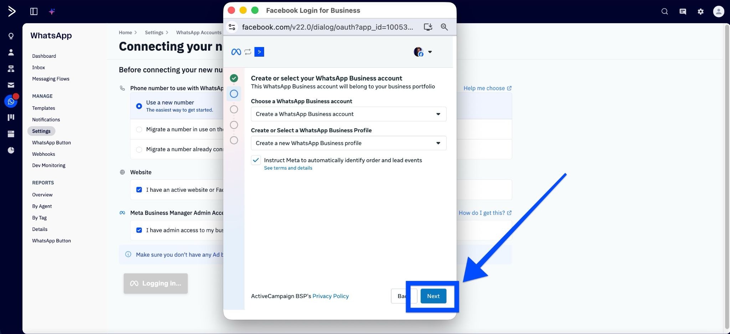Open Reports pie chart icon in left rail
Screen dimensions: 730x334
pos(11,150)
